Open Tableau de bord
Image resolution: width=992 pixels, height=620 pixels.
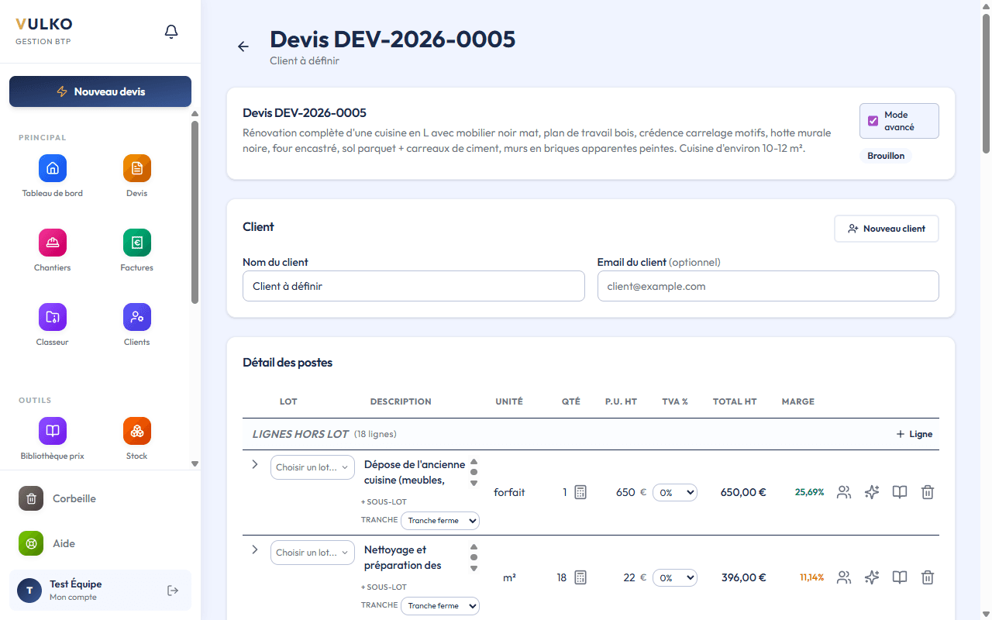tap(53, 176)
